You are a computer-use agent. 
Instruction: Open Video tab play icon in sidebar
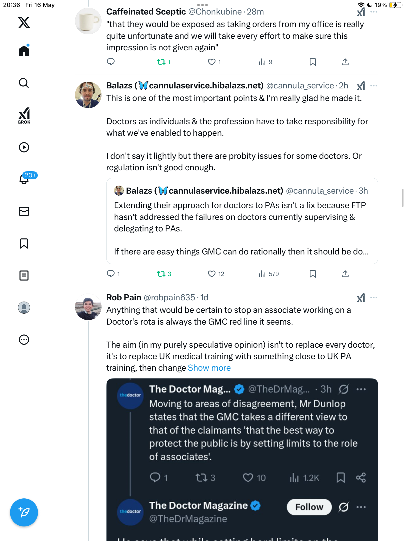pyautogui.click(x=24, y=147)
